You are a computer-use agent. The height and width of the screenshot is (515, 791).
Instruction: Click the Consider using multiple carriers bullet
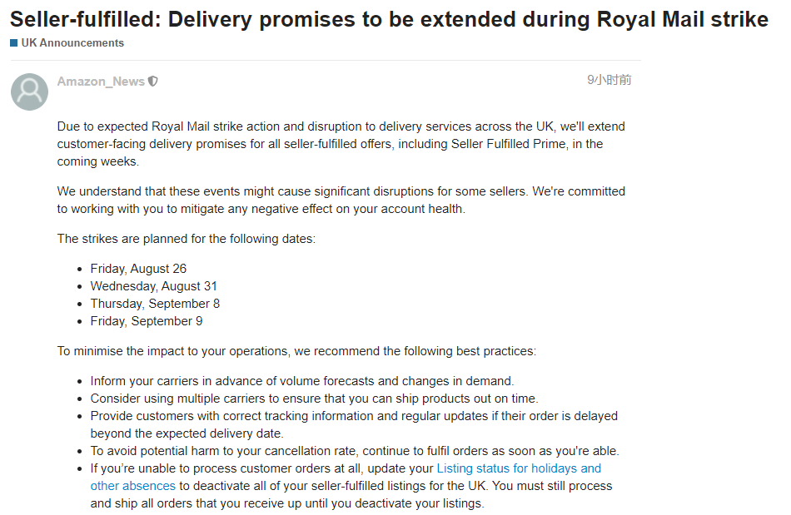314,399
